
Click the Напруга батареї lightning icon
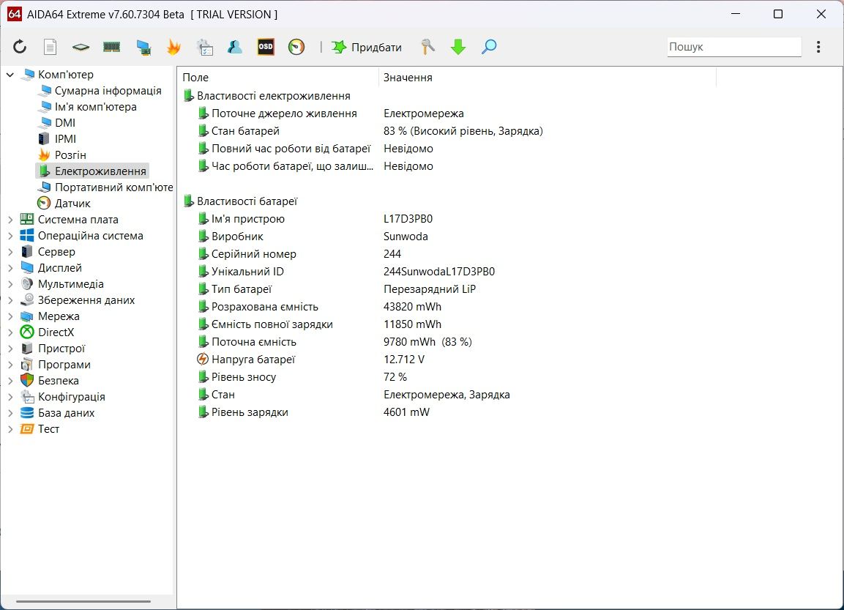(x=203, y=359)
